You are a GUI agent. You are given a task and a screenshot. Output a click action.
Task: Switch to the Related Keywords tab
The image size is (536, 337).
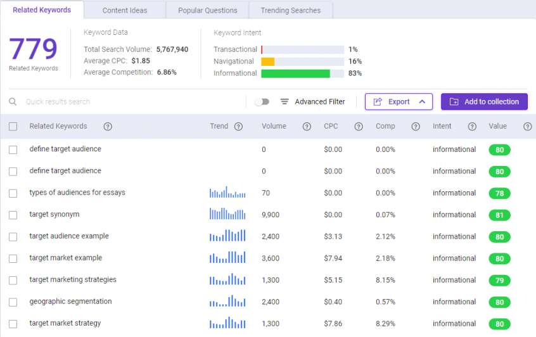coord(42,10)
